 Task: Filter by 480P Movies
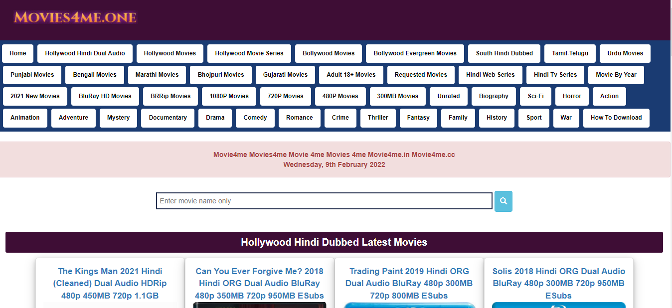[x=340, y=96]
